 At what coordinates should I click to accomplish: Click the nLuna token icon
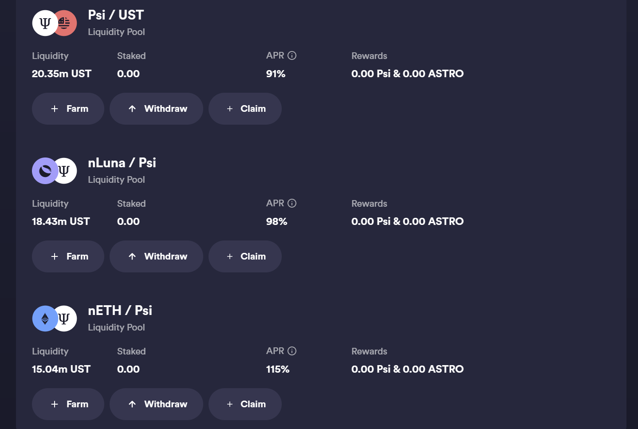pos(44,171)
